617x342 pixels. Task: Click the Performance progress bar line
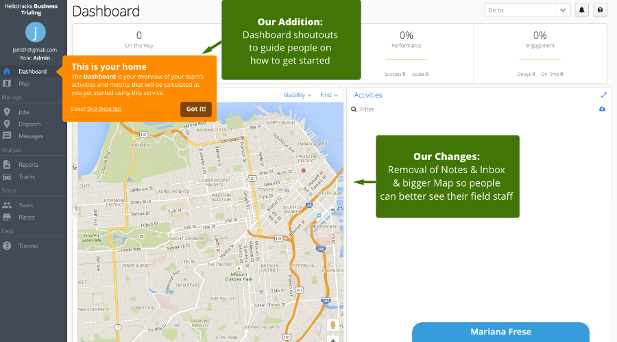click(x=407, y=59)
